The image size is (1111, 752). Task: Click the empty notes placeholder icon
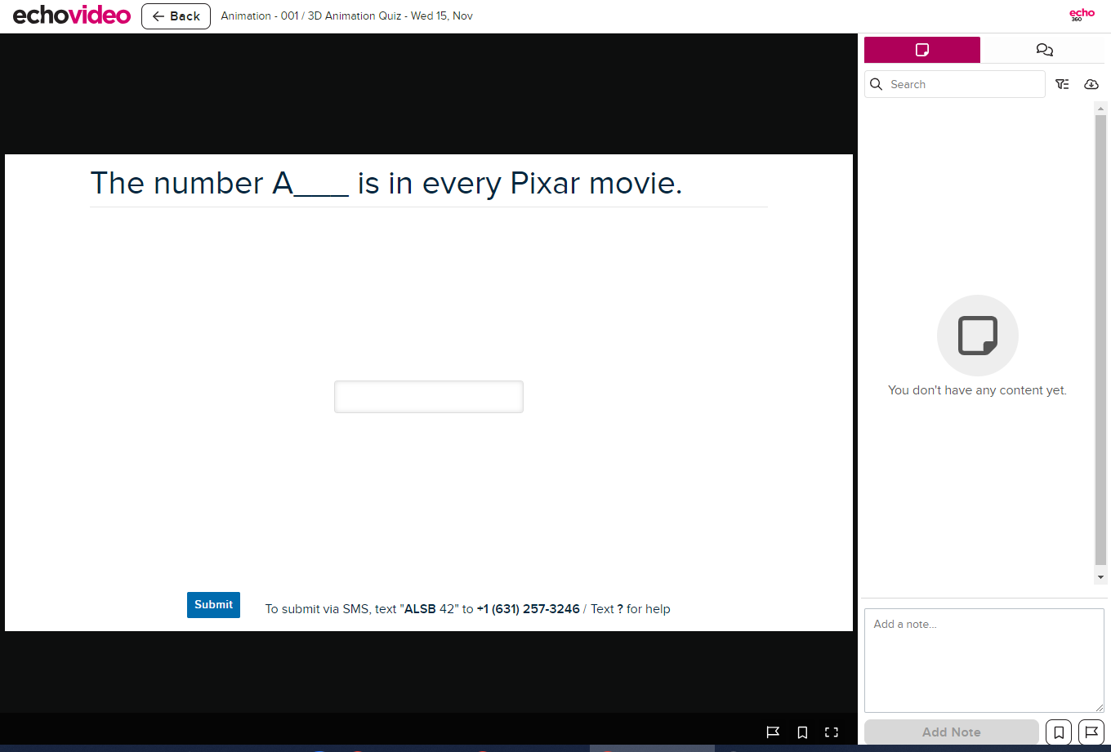click(978, 336)
